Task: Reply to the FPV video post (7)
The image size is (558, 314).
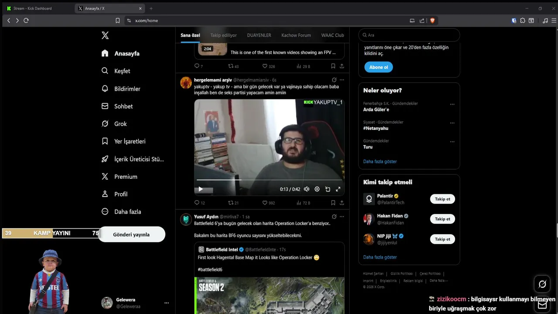Action: point(198,66)
